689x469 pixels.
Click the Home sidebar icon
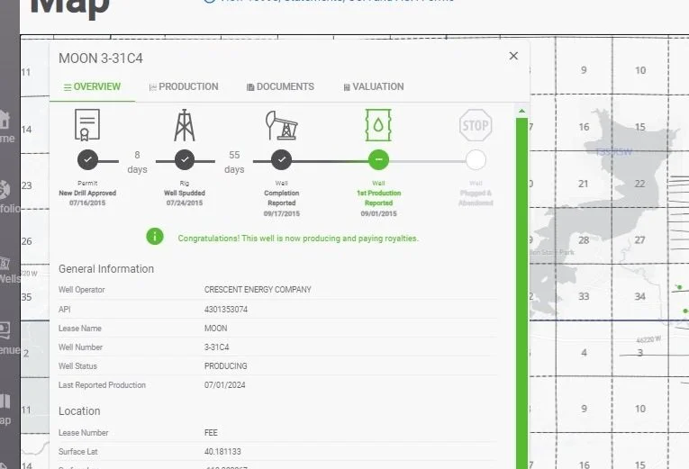pyautogui.click(x=5, y=120)
